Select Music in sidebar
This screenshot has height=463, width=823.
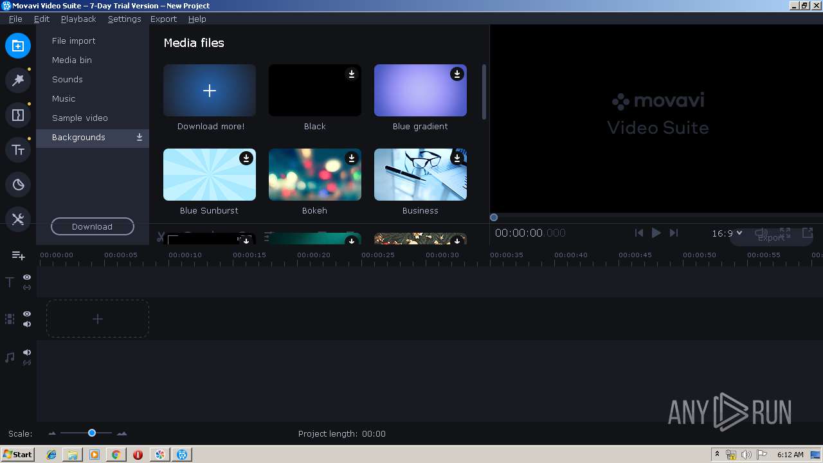pyautogui.click(x=93, y=98)
